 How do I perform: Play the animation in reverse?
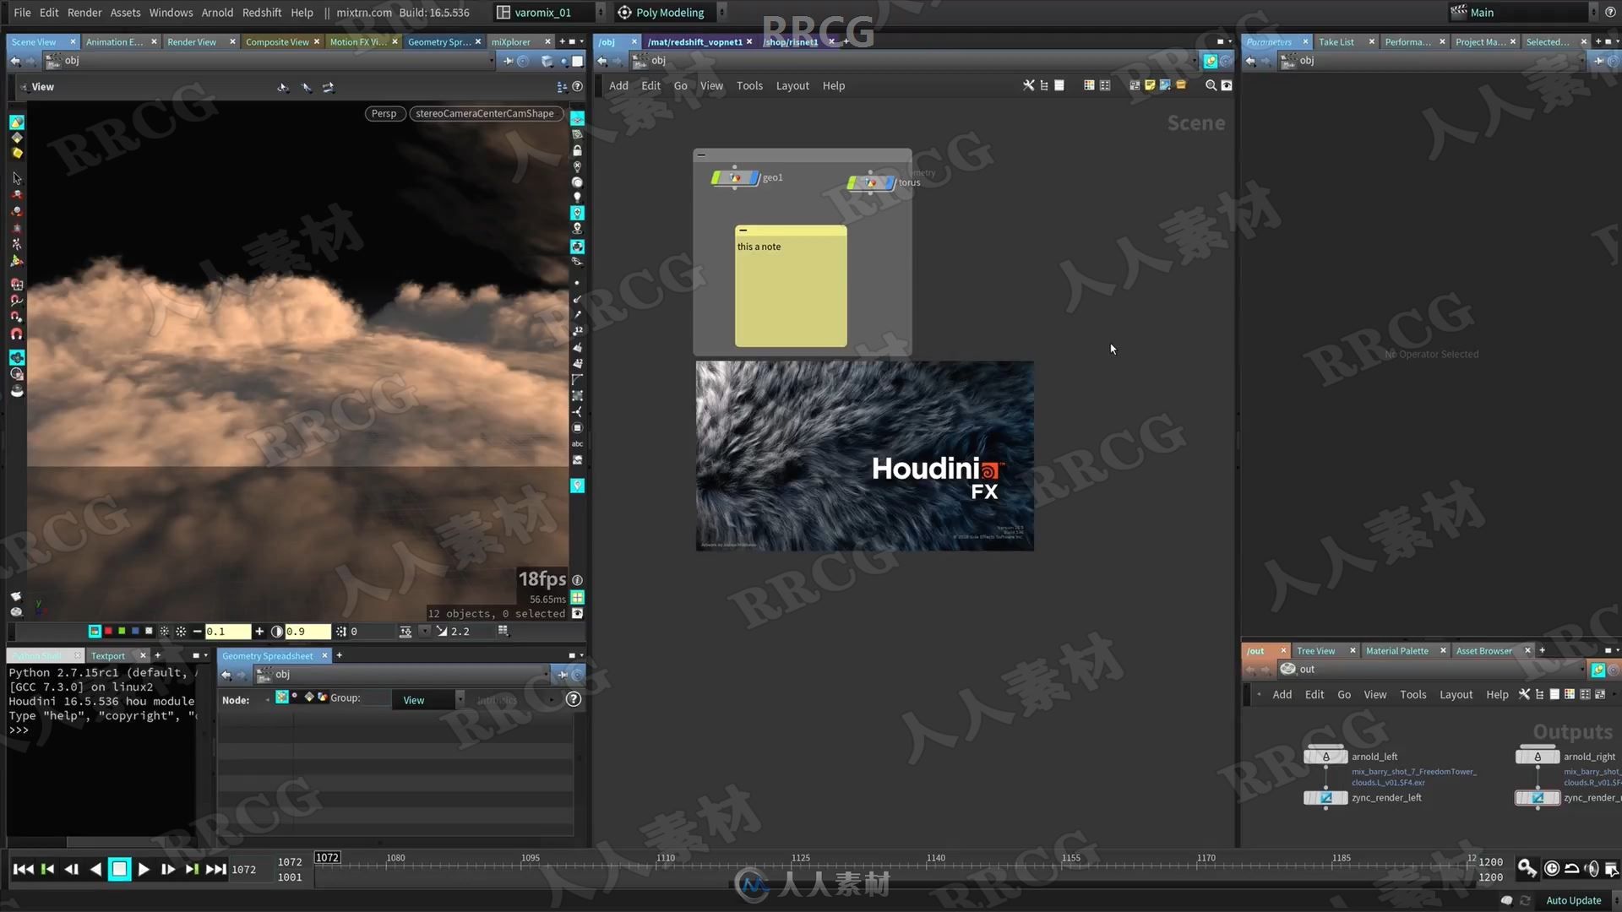coord(95,869)
